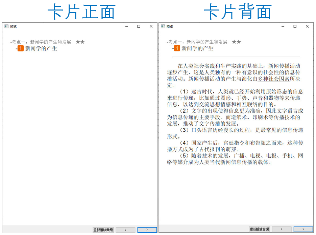The height and width of the screenshot is (235, 316).
Task: Maximize the right 预览 window
Action: pyautogui.click(x=295, y=26)
